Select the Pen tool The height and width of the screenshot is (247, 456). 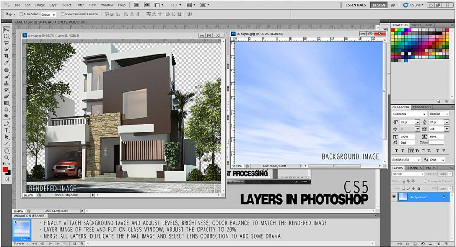6,124
